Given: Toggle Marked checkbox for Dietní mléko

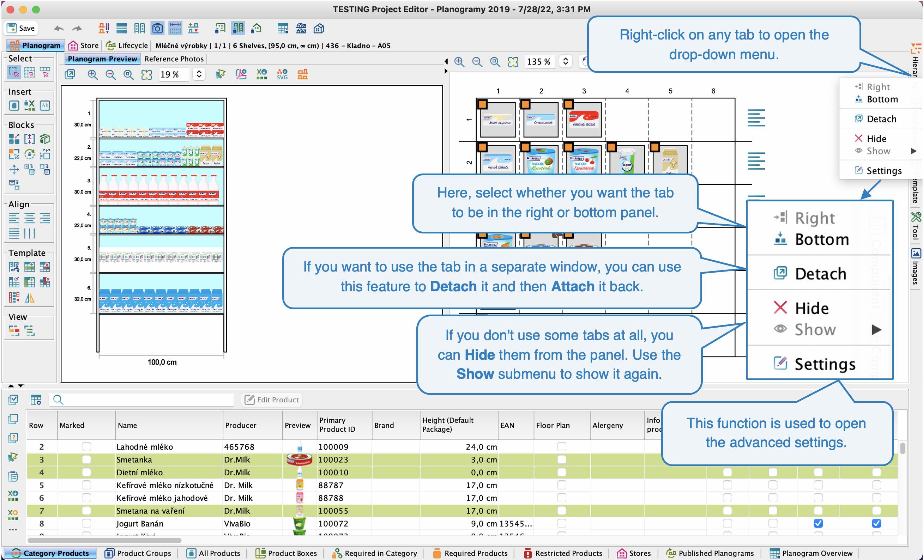Looking at the screenshot, I should (86, 473).
